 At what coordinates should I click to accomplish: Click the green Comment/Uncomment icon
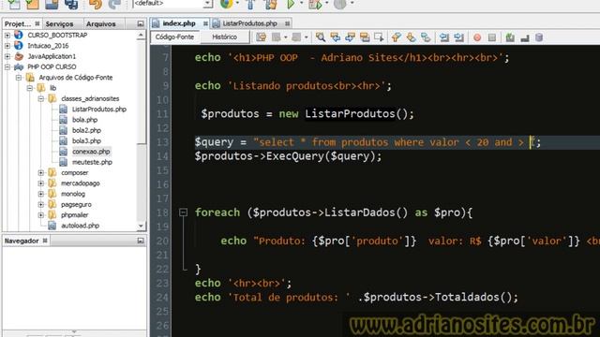(510, 37)
